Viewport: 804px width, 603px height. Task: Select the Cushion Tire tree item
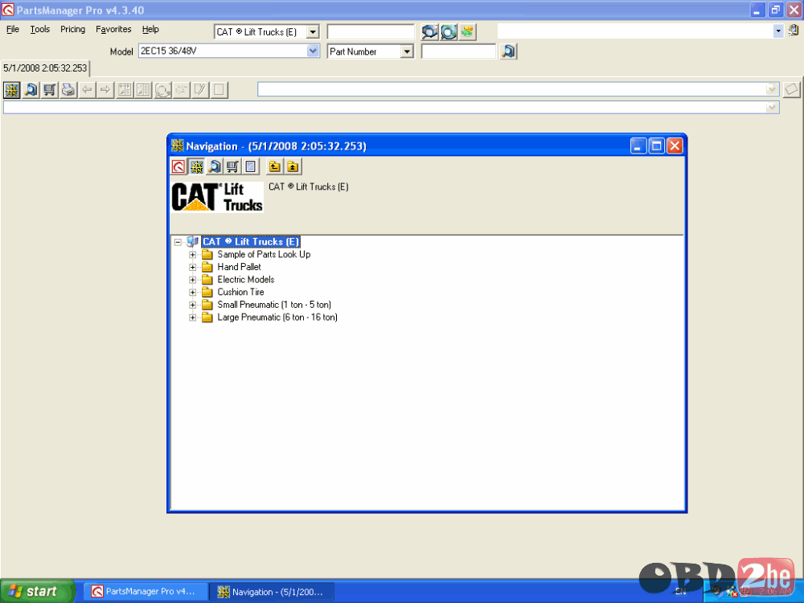(240, 292)
